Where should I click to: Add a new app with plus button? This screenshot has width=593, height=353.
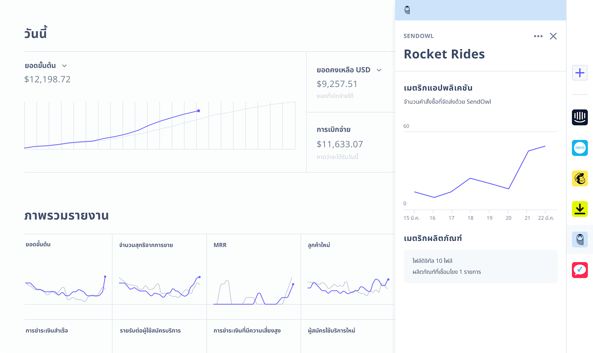click(580, 73)
